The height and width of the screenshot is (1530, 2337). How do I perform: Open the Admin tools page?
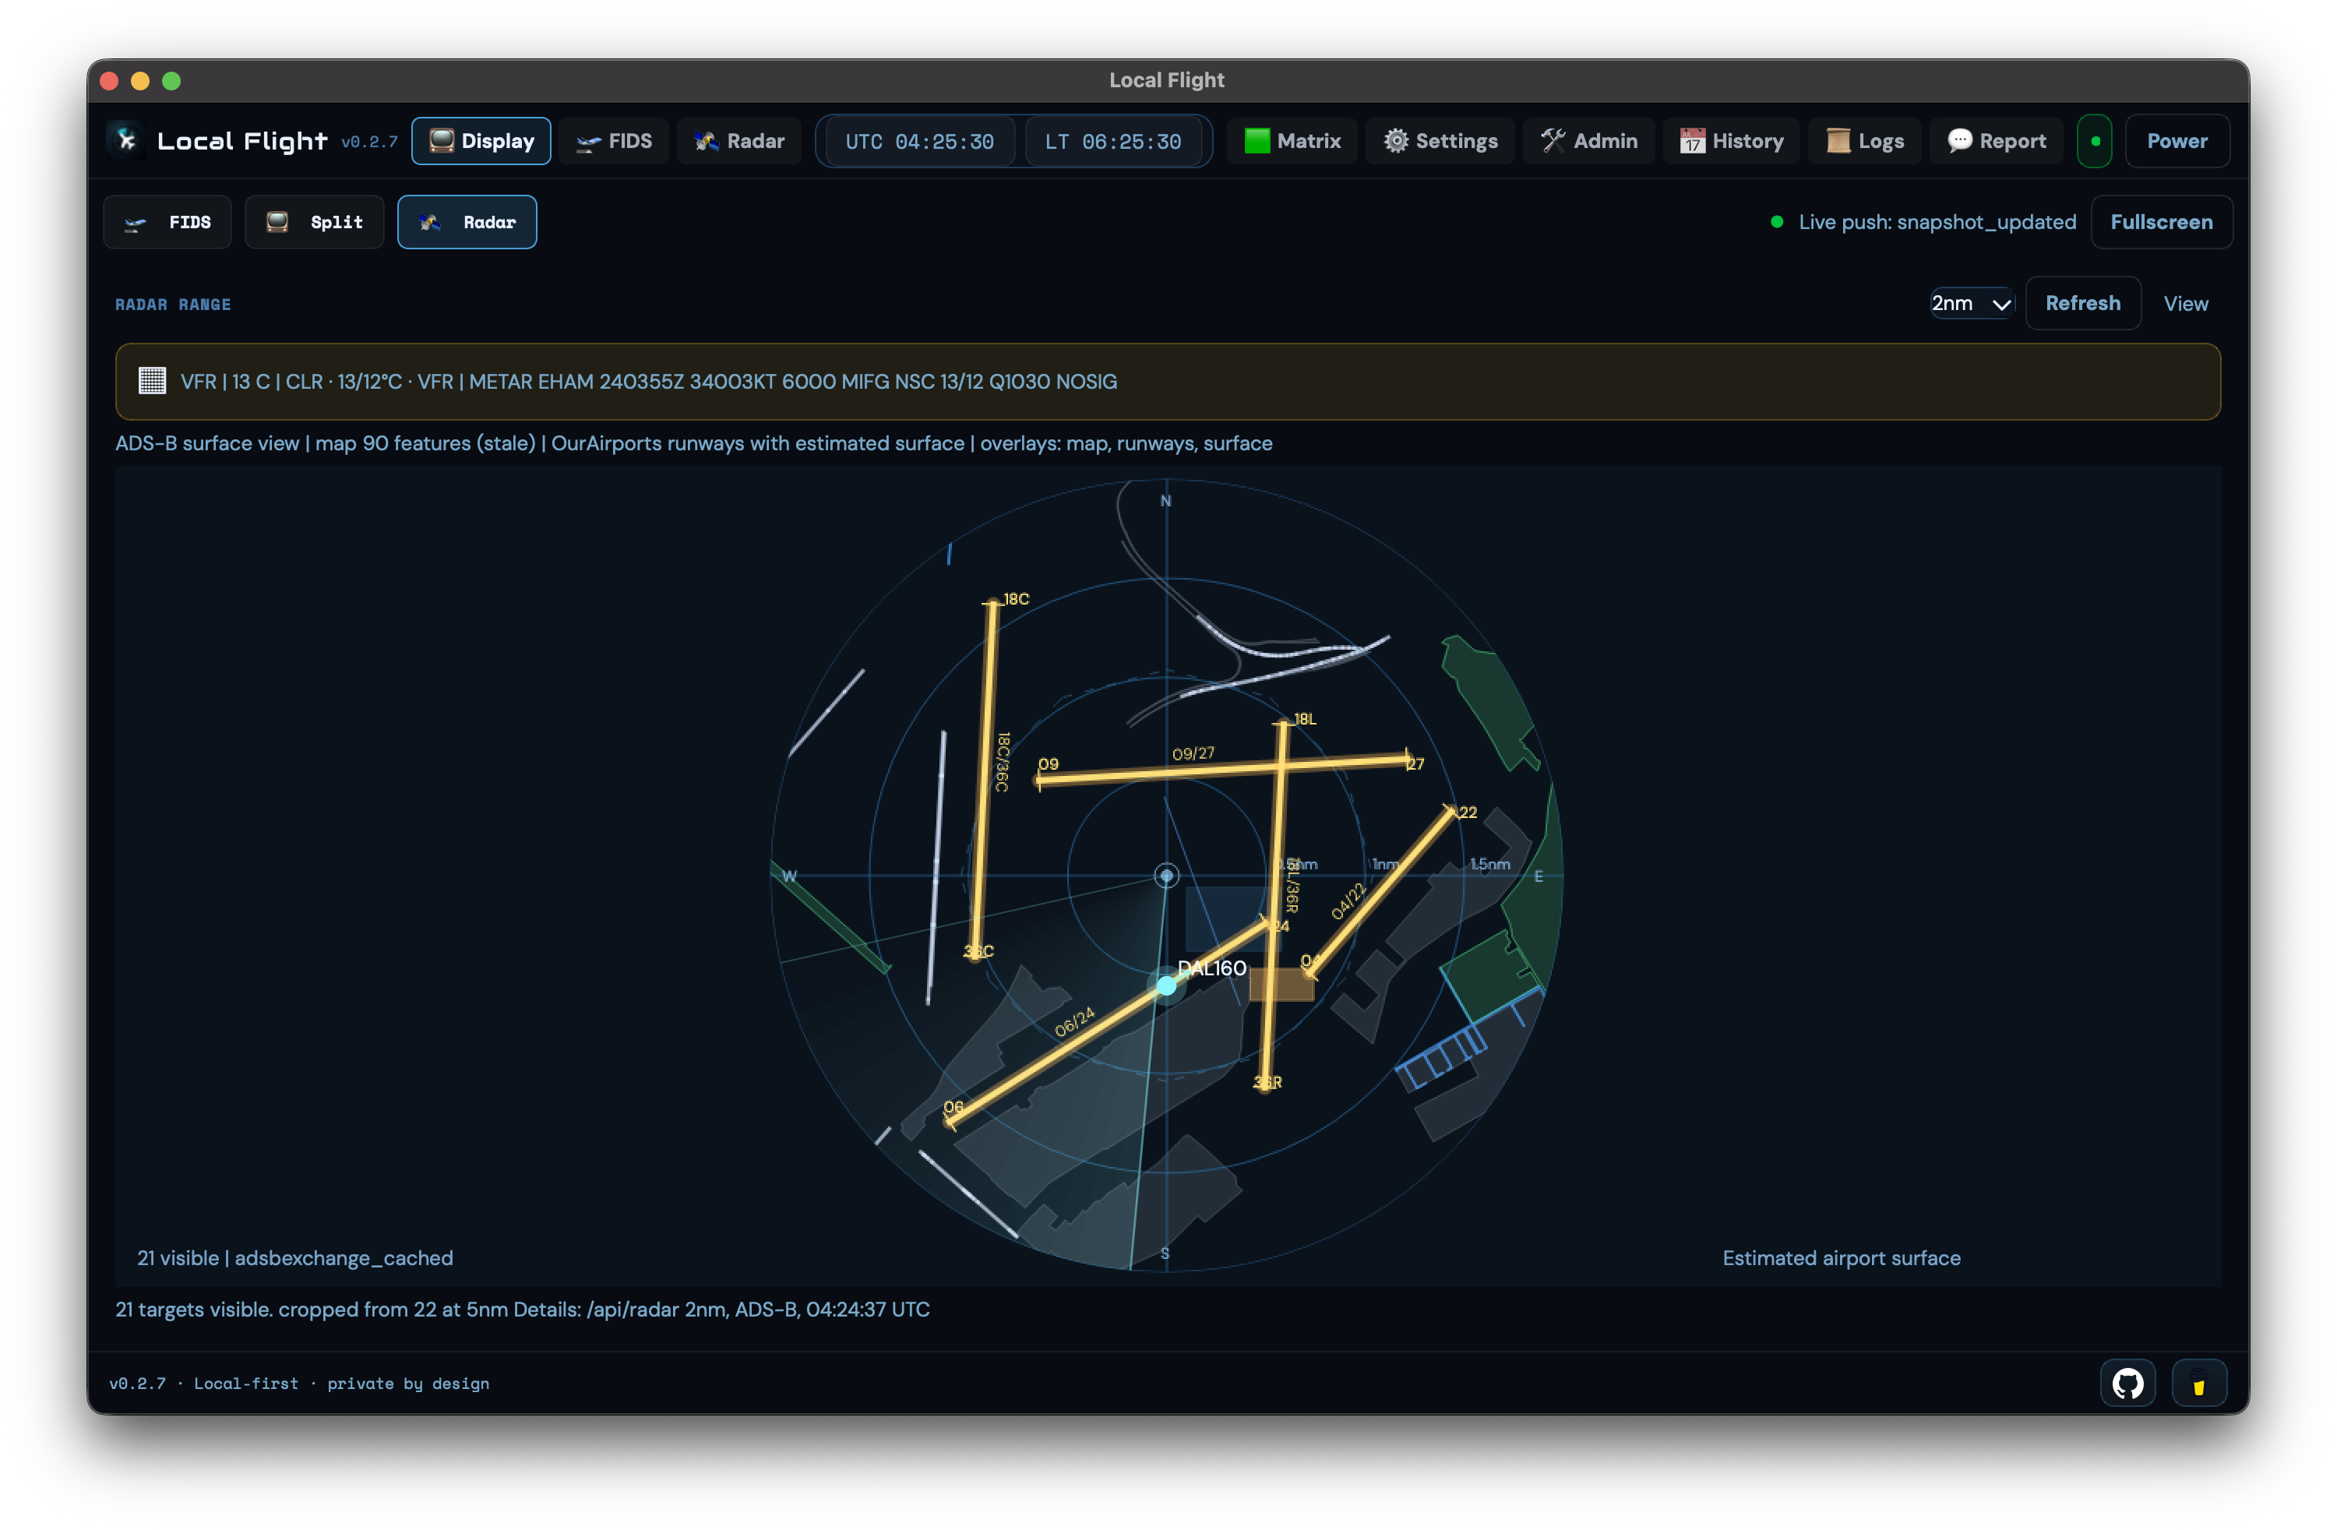pyautogui.click(x=1588, y=142)
